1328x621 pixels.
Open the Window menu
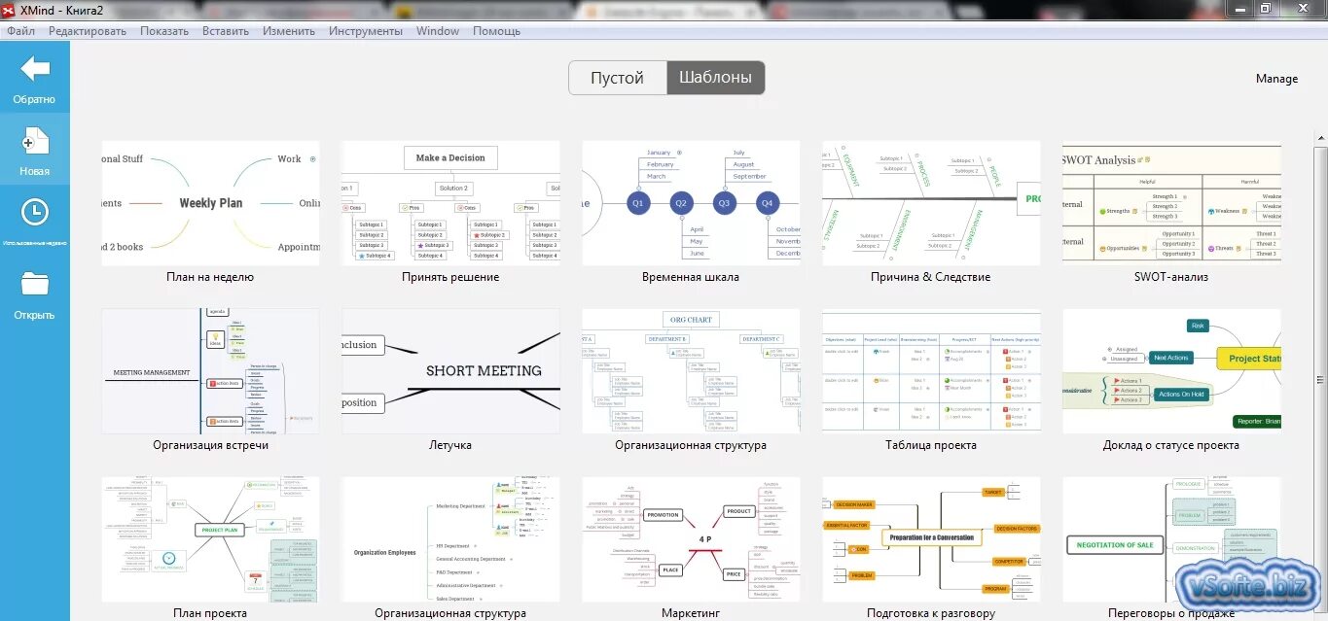[x=438, y=31]
